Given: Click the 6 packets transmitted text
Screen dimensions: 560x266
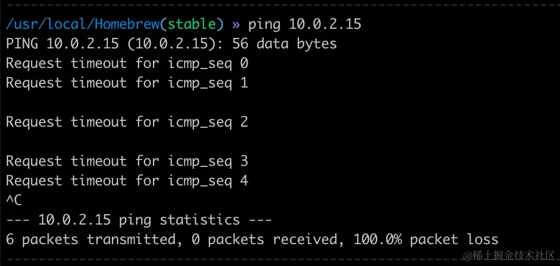Looking at the screenshot, I should pyautogui.click(x=91, y=240).
